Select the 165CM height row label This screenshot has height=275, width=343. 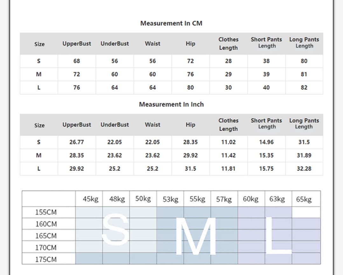tap(46, 236)
